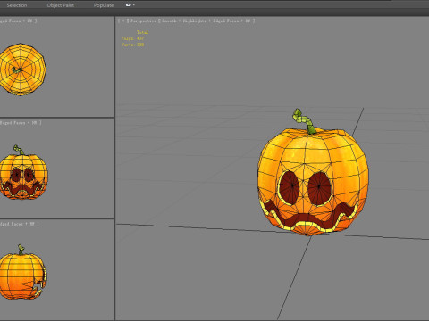Click the Verts count statistic
This screenshot has width=429, height=321.
click(x=132, y=45)
